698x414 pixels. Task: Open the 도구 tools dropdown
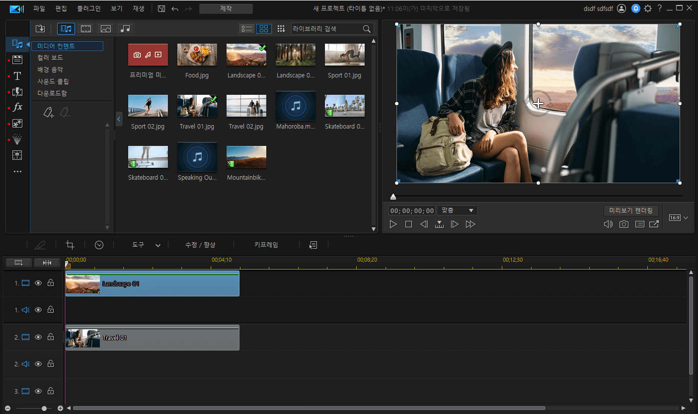tap(146, 245)
